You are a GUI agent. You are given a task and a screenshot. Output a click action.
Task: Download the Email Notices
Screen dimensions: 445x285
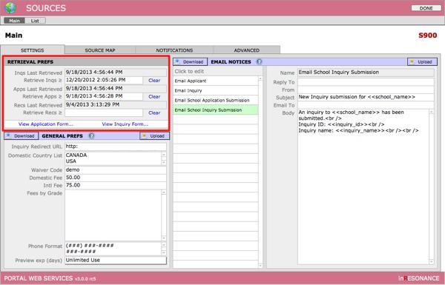tap(190, 61)
